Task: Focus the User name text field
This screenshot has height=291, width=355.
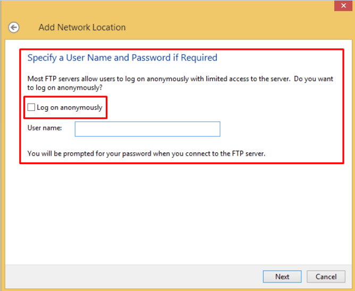Action: coord(147,129)
